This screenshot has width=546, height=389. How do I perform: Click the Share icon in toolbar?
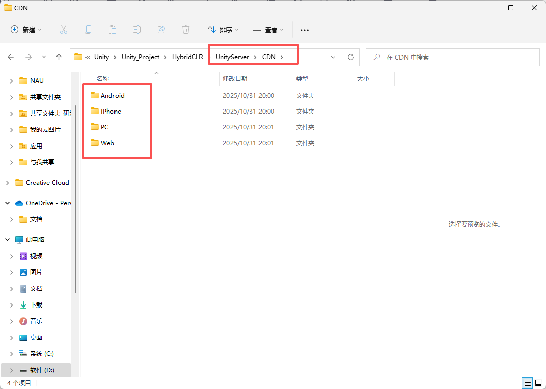tap(161, 30)
